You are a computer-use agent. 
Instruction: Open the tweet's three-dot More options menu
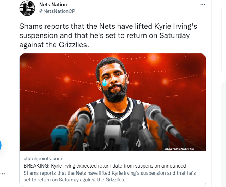pyautogui.click(x=203, y=5)
